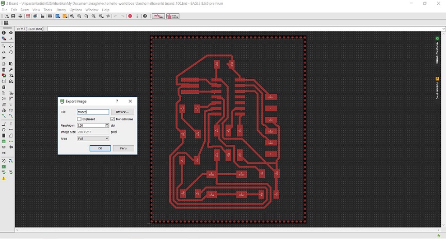Open the Library menu
The image size is (446, 239).
click(60, 10)
